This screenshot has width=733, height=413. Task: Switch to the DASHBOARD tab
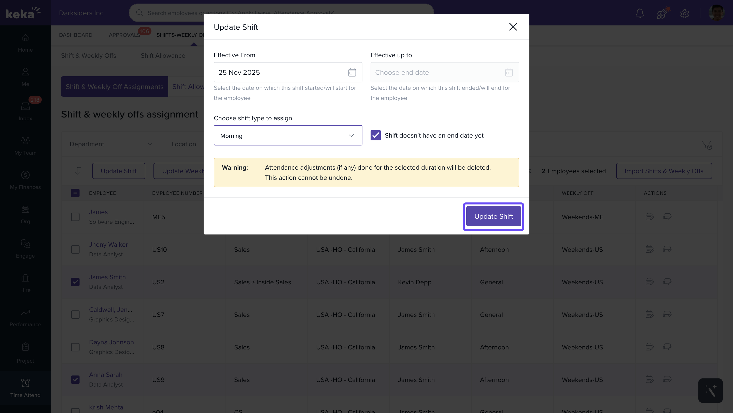point(76,35)
